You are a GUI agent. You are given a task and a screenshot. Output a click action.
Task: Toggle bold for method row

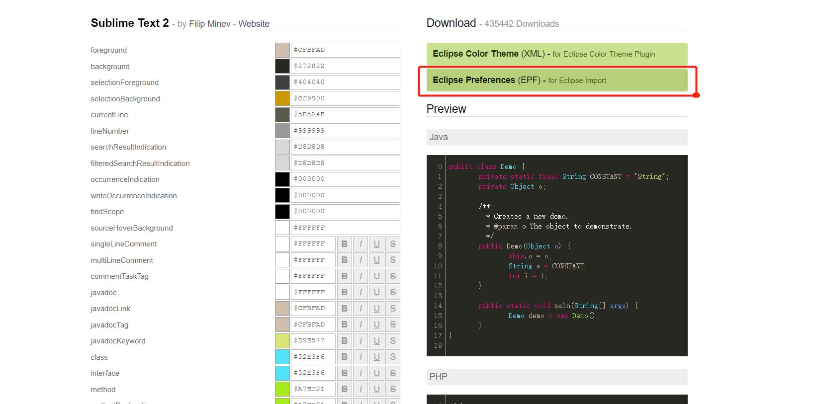344,389
